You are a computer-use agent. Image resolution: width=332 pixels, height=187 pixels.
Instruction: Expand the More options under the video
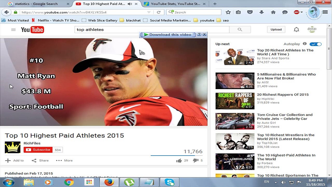pyautogui.click(x=64, y=161)
